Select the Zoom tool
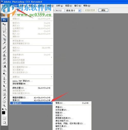128x130 pixels. (4, 106)
